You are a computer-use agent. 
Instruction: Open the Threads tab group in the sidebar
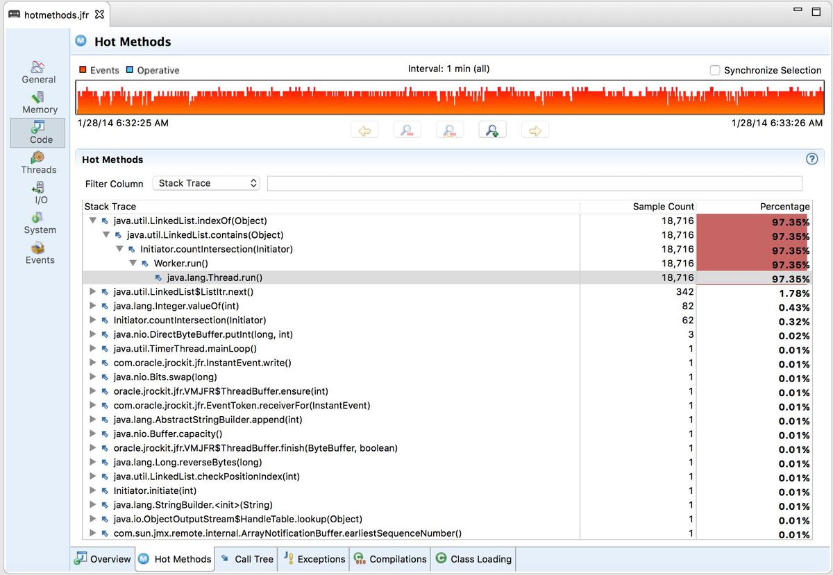point(38,162)
